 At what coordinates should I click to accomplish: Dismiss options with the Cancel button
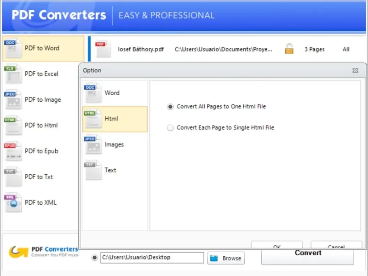[x=336, y=245]
